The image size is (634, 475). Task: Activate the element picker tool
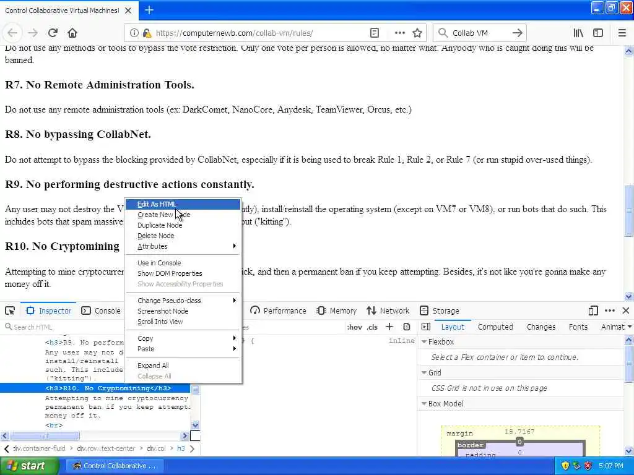point(10,310)
